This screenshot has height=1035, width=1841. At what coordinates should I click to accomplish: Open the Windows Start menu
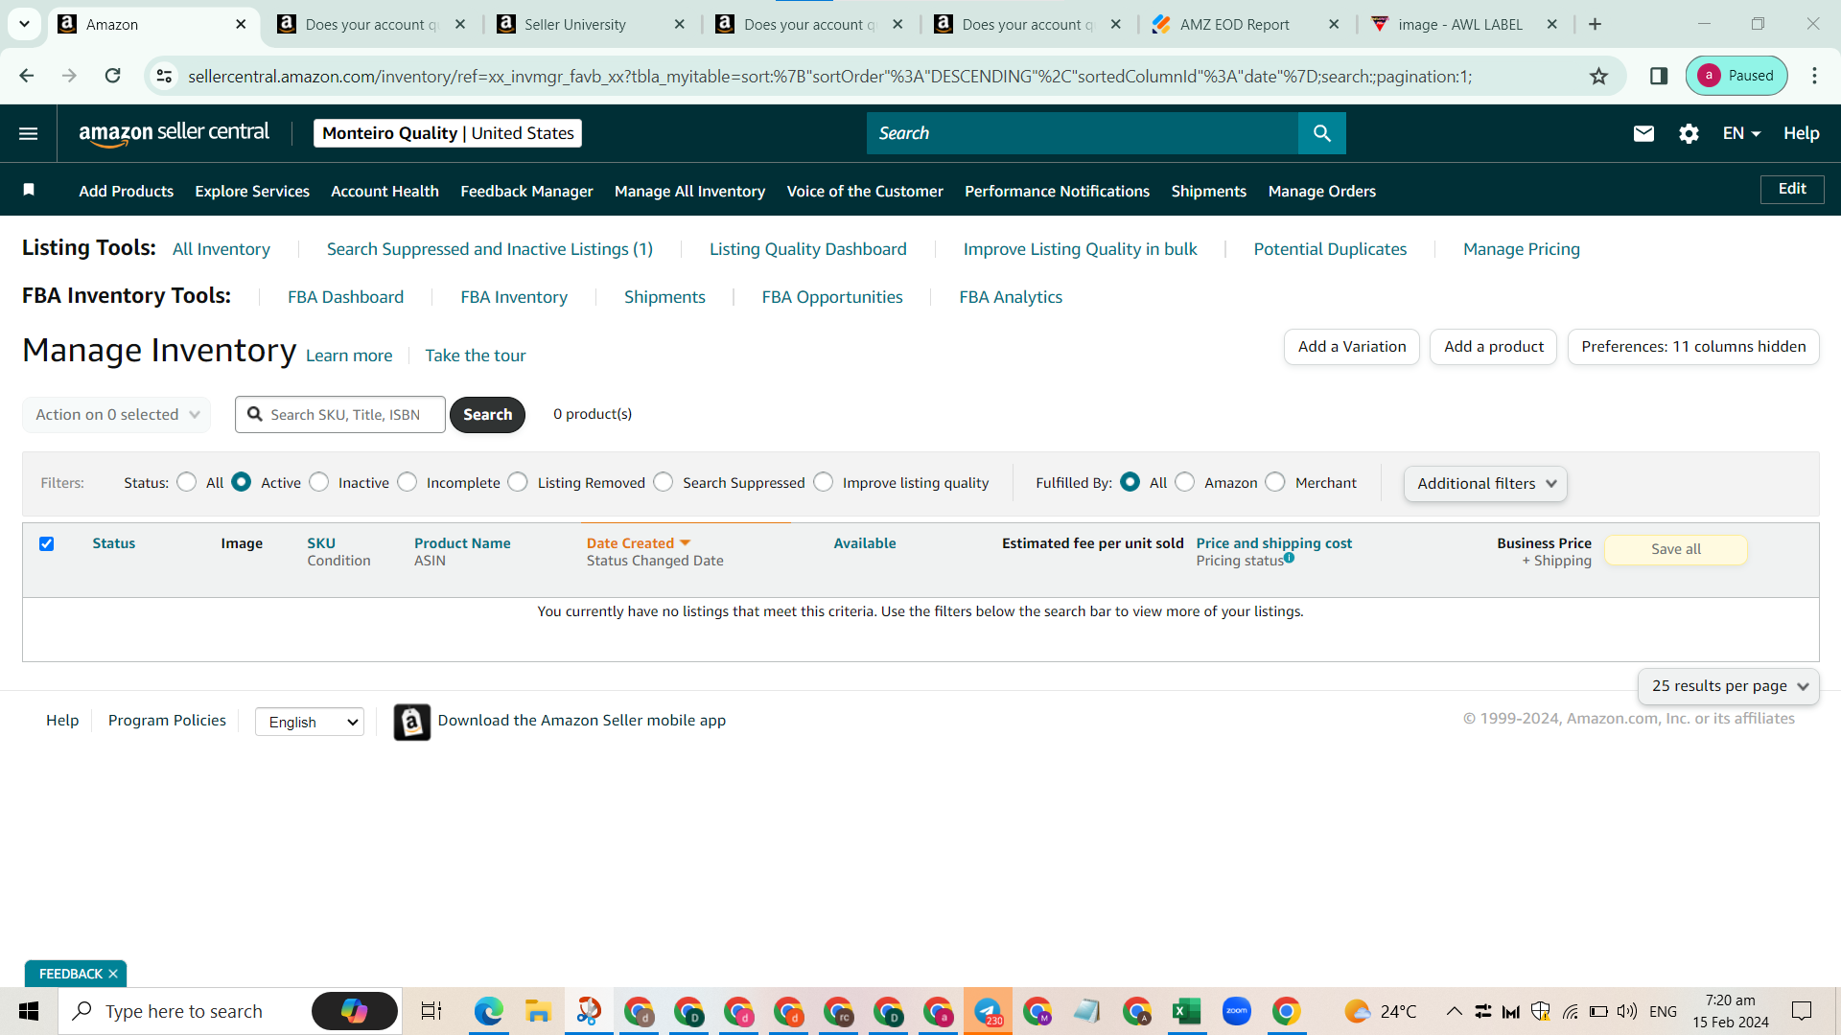(x=29, y=1011)
